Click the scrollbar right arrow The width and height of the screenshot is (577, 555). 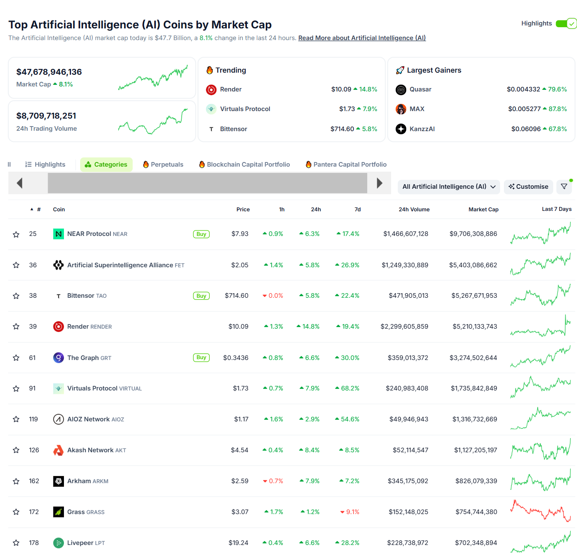point(379,183)
